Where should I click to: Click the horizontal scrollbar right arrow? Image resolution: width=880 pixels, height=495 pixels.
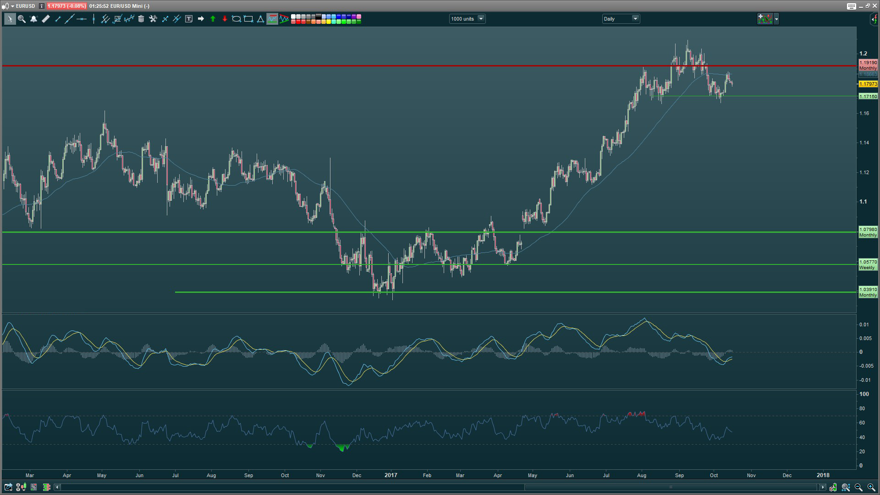pos(823,487)
